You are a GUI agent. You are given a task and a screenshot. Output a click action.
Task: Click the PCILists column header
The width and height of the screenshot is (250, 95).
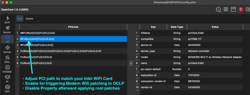click(73, 27)
